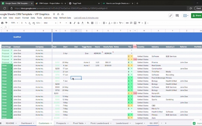Increase decimal places

click(33, 23)
